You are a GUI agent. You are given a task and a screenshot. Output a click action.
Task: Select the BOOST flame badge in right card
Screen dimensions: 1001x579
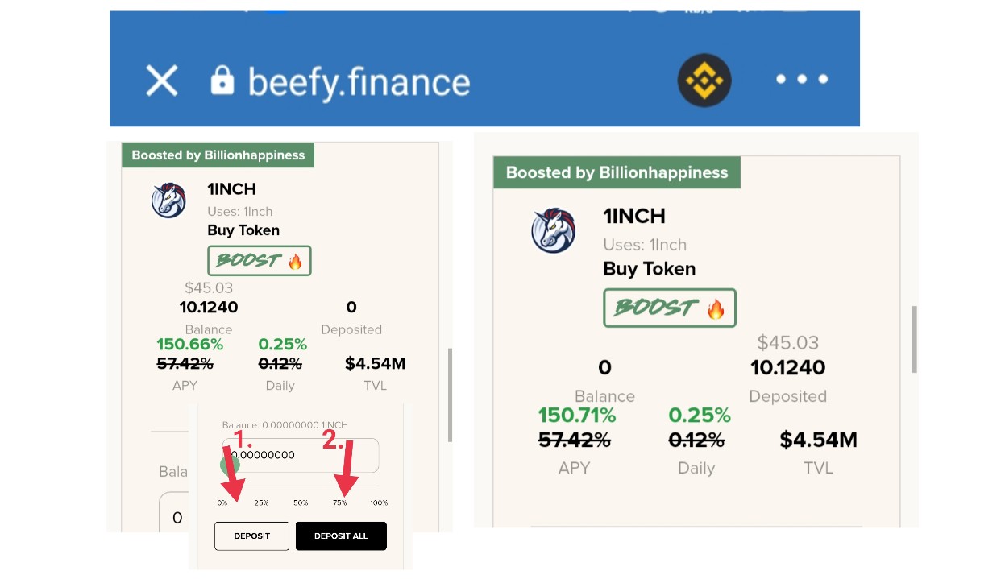[670, 308]
